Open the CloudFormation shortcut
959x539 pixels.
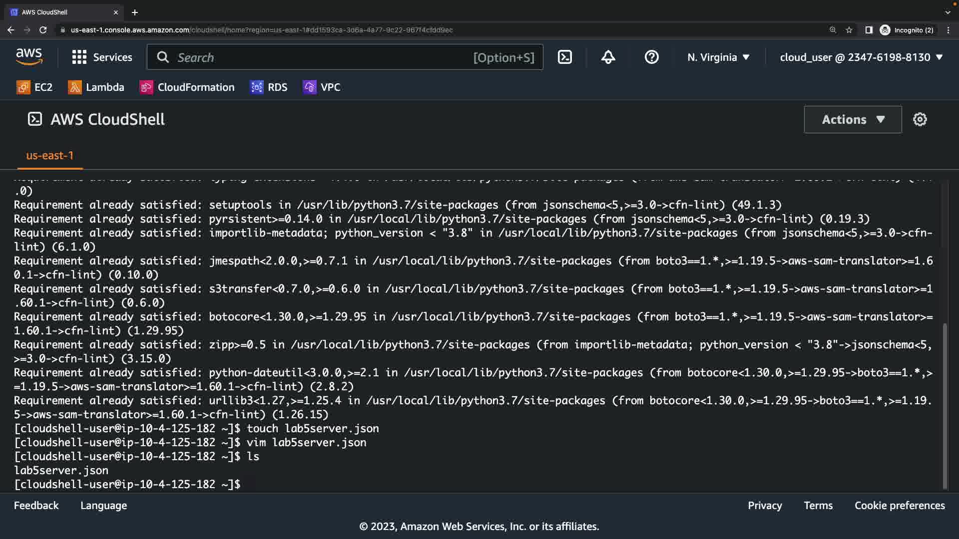[x=187, y=87]
